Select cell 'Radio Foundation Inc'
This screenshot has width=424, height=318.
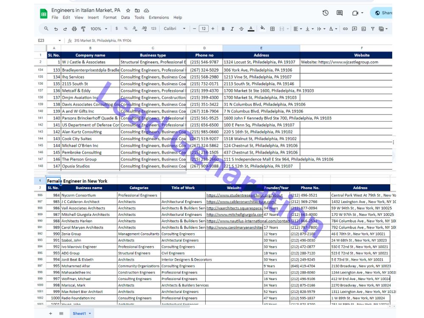(x=89, y=298)
